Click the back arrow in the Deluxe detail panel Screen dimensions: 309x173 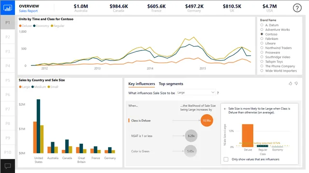[x=225, y=109]
